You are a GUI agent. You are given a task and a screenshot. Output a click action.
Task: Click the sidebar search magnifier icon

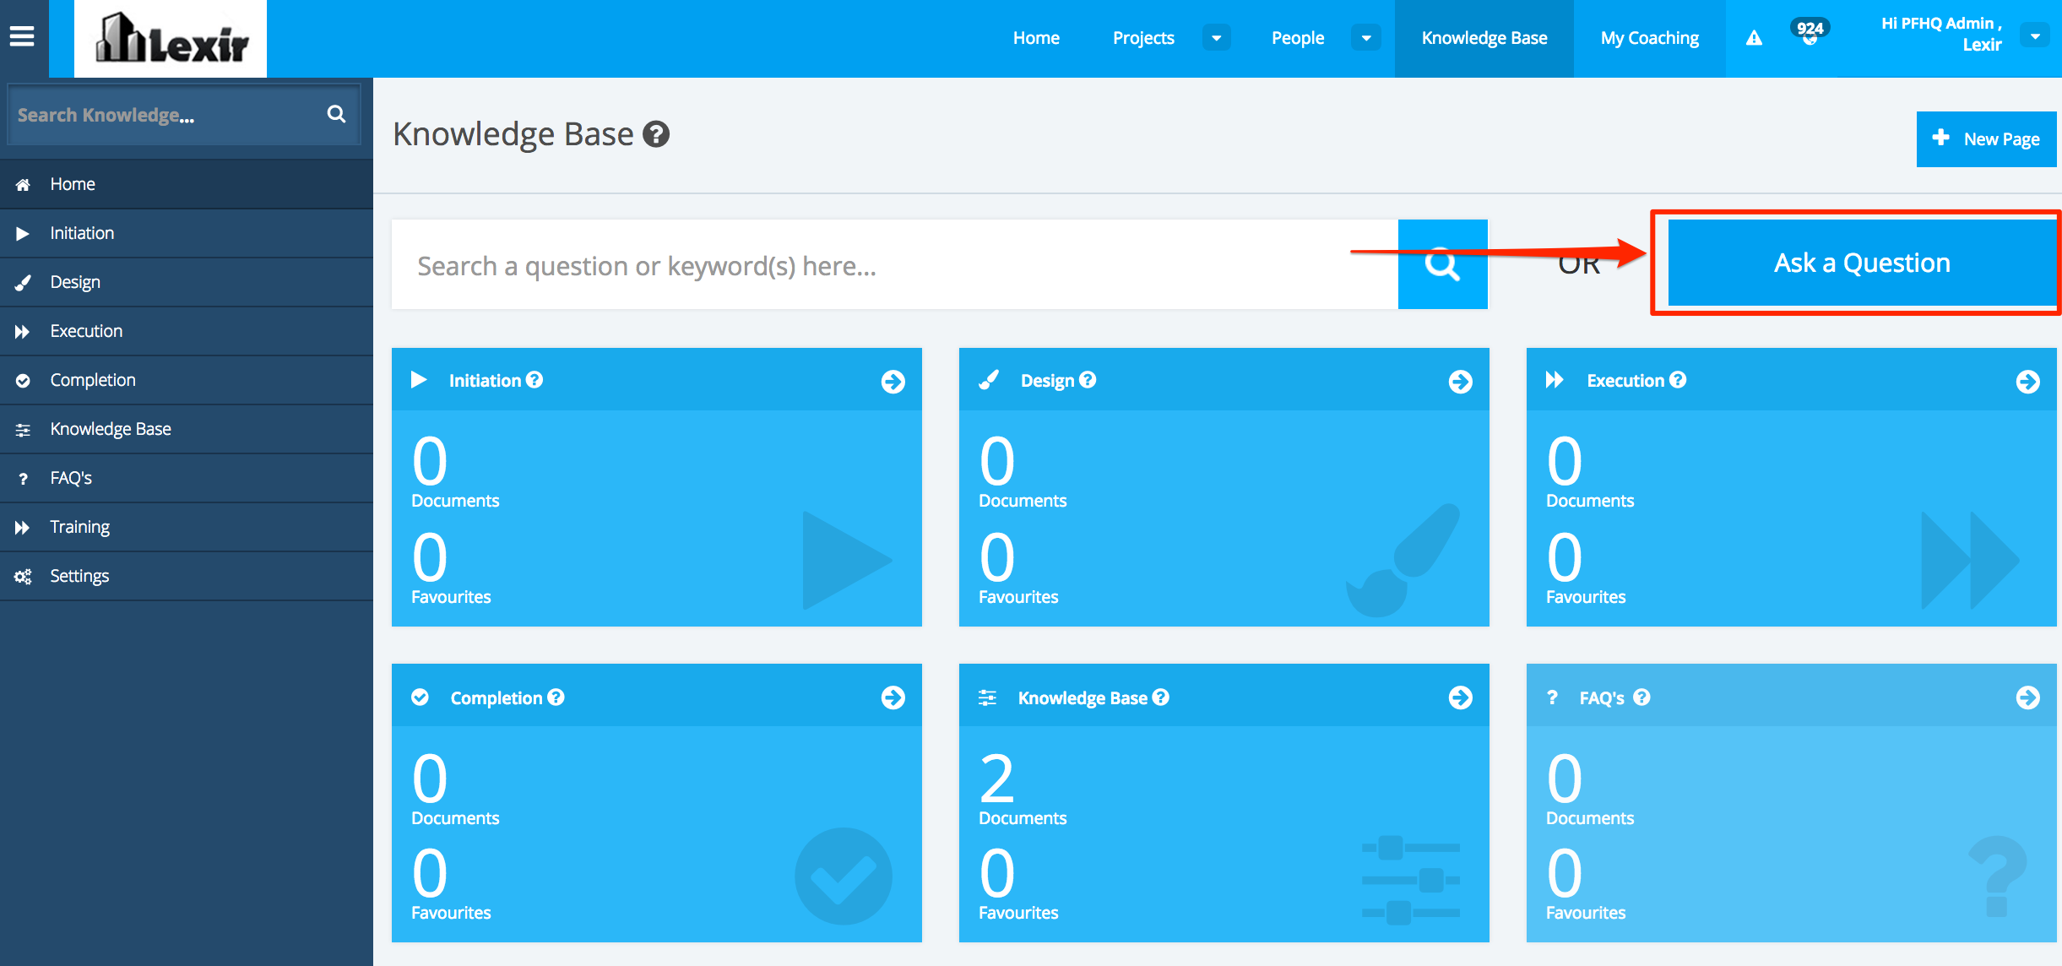336,114
